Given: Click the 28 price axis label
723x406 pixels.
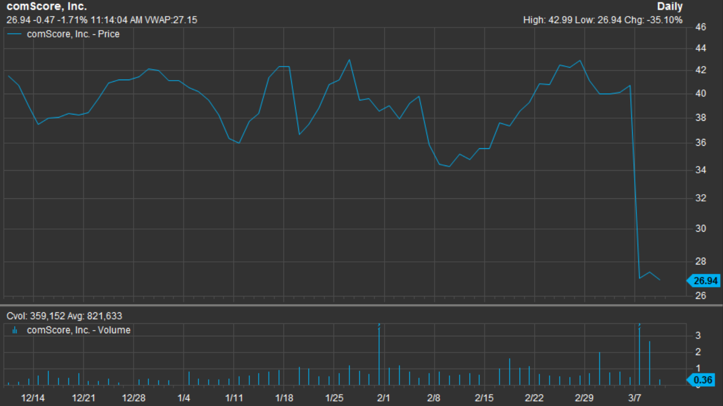Looking at the screenshot, I should [x=701, y=261].
